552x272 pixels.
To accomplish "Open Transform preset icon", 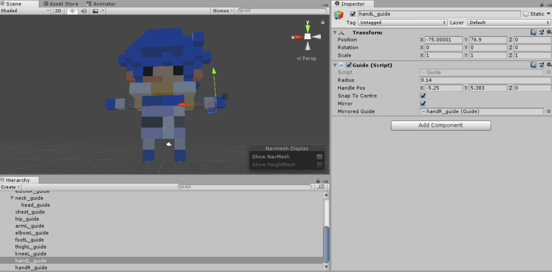I will tap(541, 32).
